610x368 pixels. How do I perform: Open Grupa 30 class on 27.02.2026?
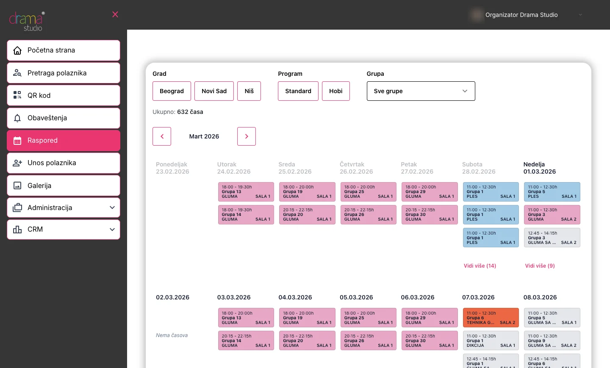[430, 215]
